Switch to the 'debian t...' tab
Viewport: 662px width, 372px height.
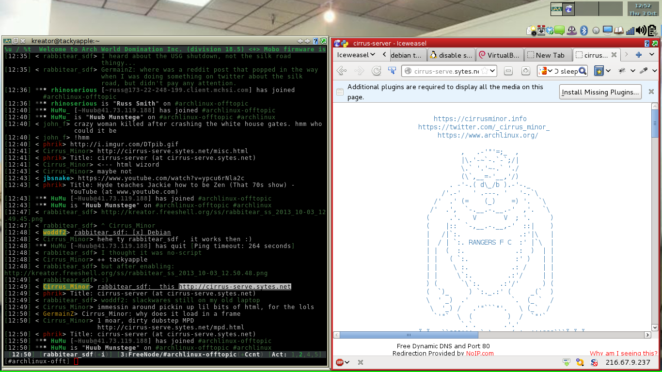(x=409, y=55)
